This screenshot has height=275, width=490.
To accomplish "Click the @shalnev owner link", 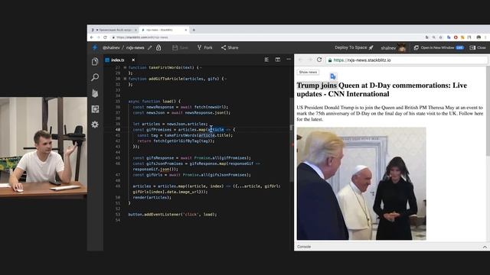I will pyautogui.click(x=111, y=47).
